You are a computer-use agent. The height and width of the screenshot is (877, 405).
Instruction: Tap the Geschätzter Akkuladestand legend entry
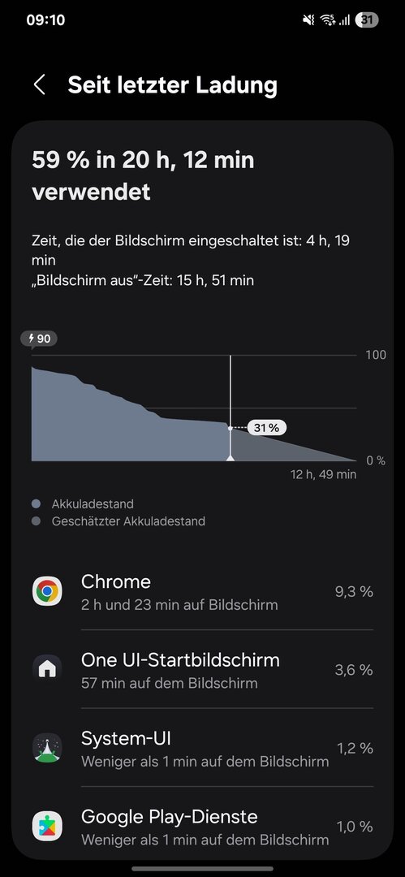tap(118, 521)
